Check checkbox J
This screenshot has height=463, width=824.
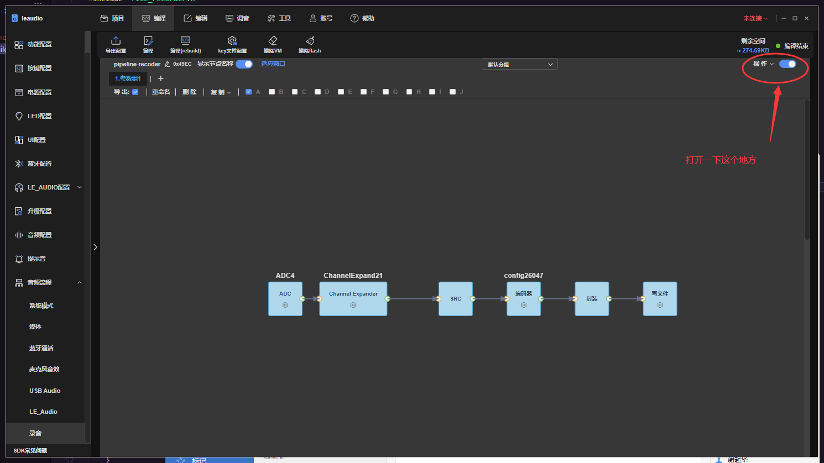click(x=452, y=92)
